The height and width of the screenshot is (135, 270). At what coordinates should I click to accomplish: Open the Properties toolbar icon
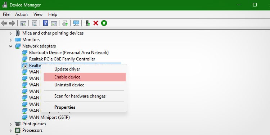pos(35,23)
